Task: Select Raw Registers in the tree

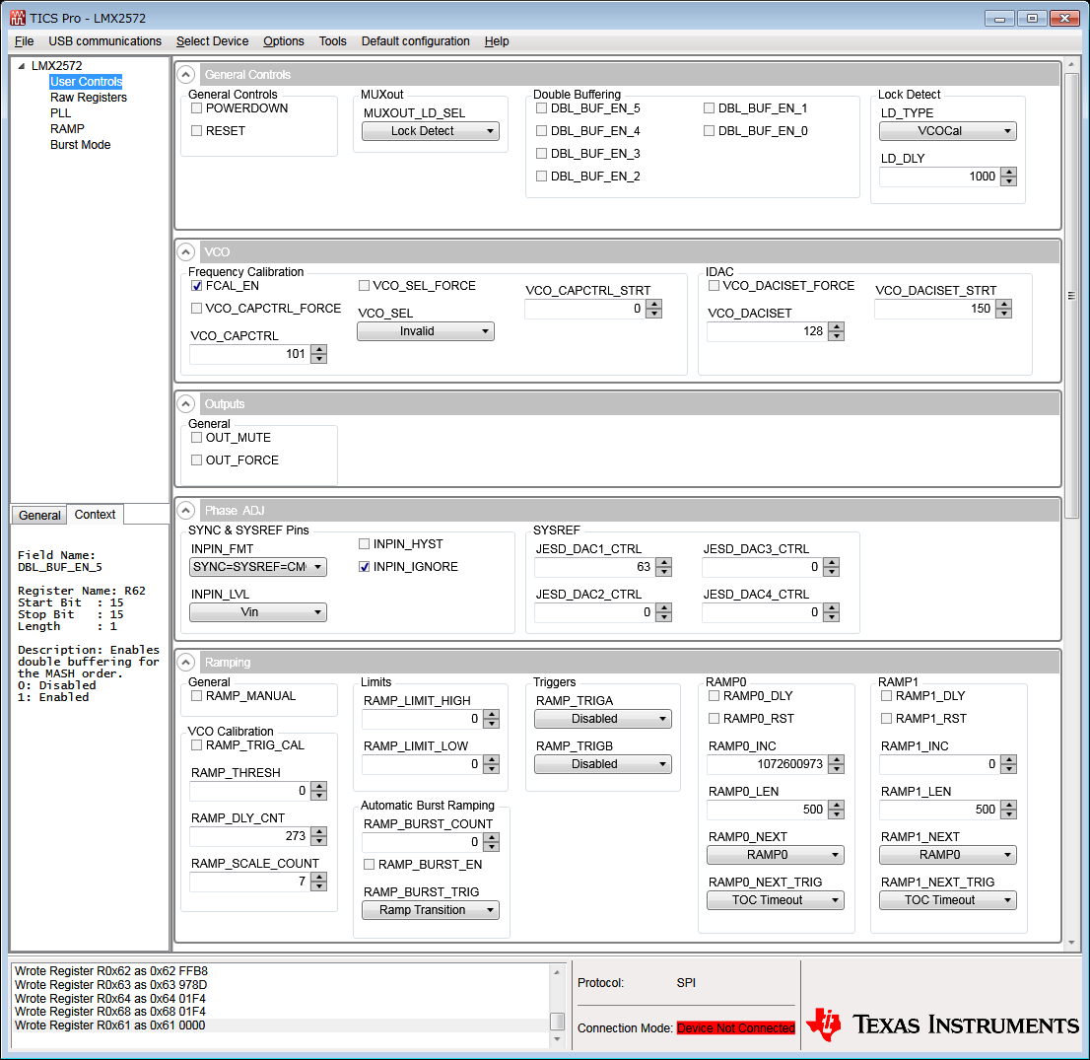Action: (89, 98)
